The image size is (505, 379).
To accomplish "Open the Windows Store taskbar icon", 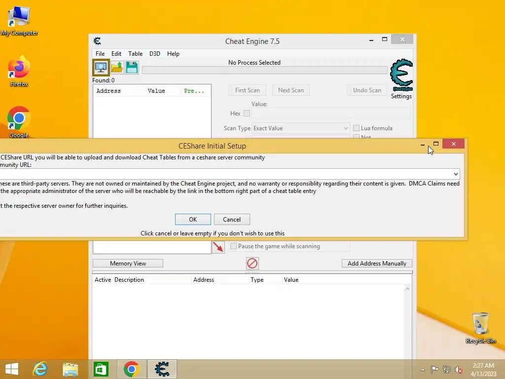I will [101, 369].
